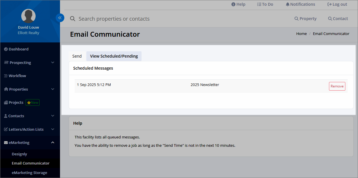This screenshot has width=358, height=178.
Task: Go to Home breadcrumb link
Action: [x=301, y=34]
